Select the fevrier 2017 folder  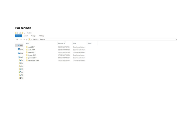coord(32,55)
